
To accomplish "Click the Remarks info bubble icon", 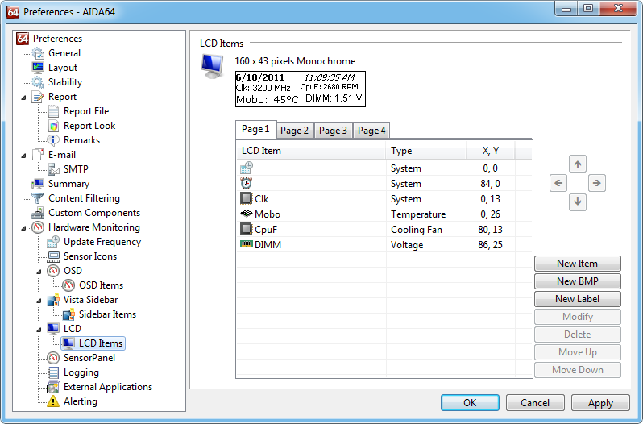I will point(53,140).
